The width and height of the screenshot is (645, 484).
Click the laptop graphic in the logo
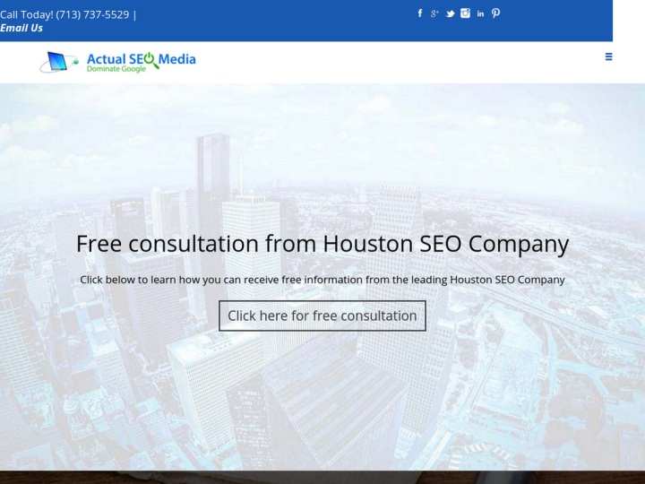click(x=58, y=62)
